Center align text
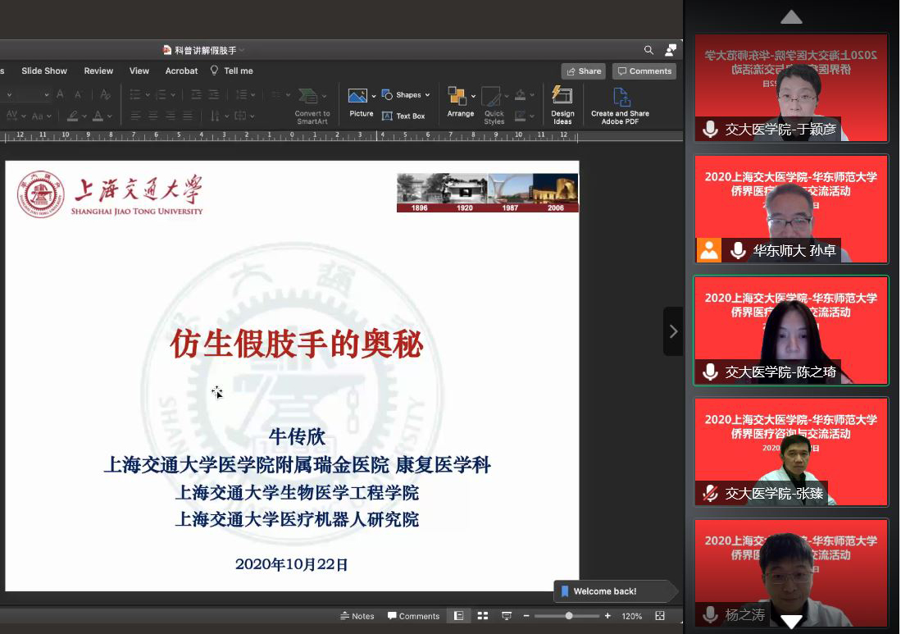The width and height of the screenshot is (901, 634). point(152,116)
